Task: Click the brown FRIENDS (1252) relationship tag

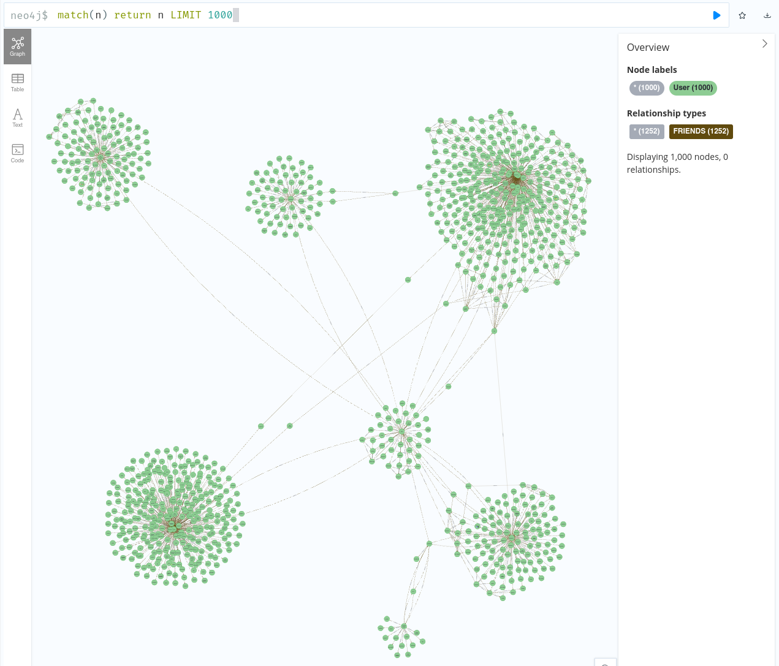Action: 701,131
